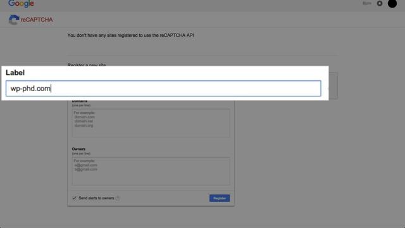Click the Owners text area
The width and height of the screenshot is (405, 228).
(151, 171)
